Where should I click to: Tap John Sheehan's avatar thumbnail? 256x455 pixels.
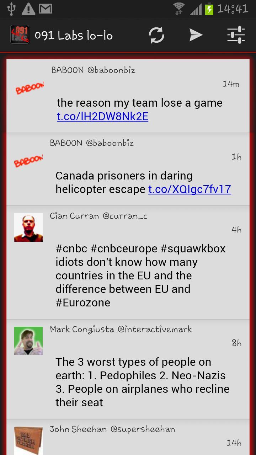pos(28,440)
